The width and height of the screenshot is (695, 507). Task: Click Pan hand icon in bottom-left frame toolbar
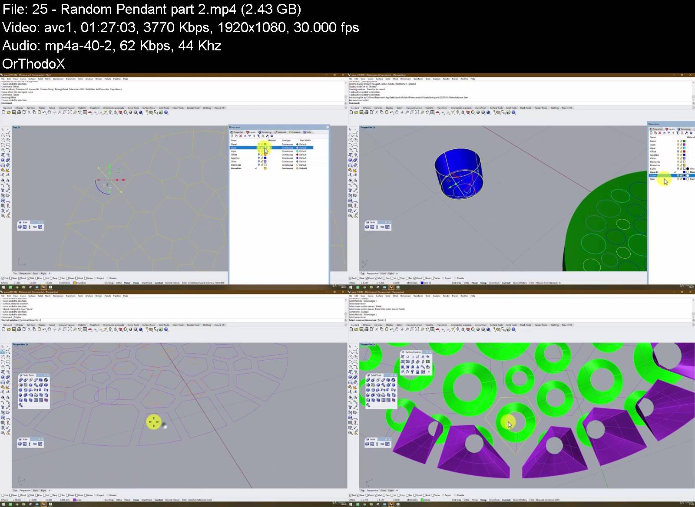49,329
